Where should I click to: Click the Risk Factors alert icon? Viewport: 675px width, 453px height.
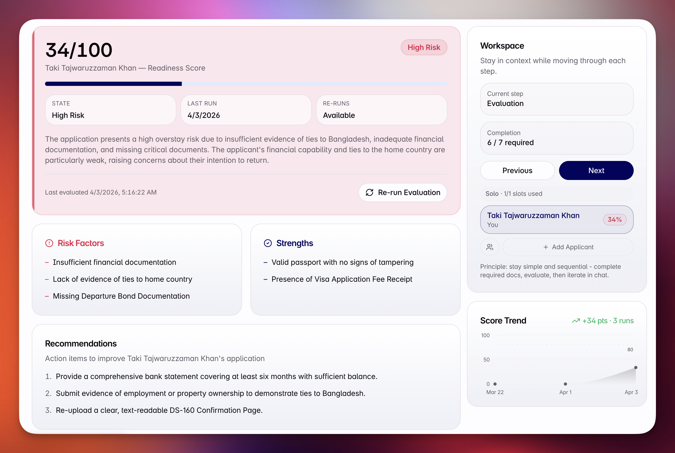coord(49,243)
